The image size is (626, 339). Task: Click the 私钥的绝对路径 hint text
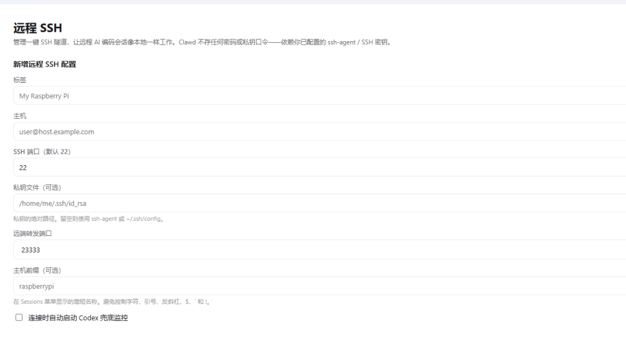click(x=89, y=219)
